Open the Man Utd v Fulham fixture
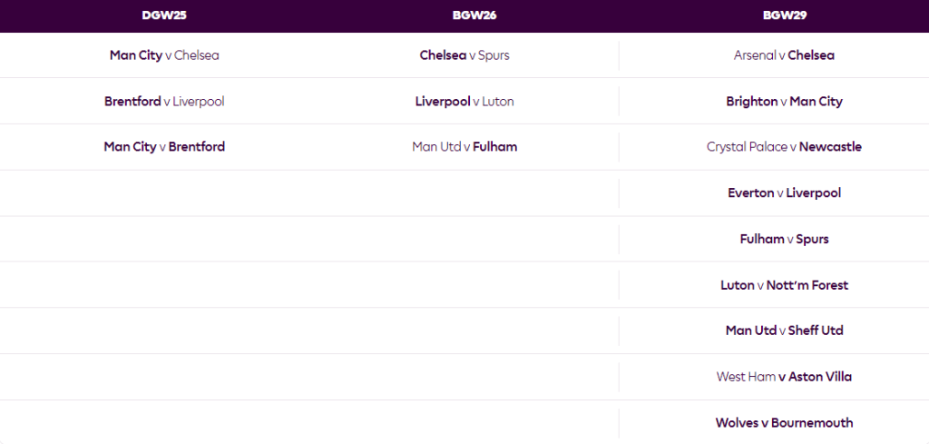The image size is (929, 444). 464,147
